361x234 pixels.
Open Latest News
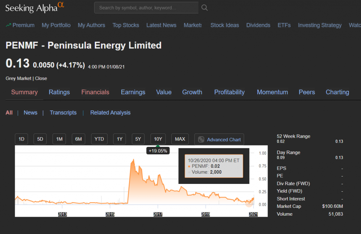coord(161,25)
